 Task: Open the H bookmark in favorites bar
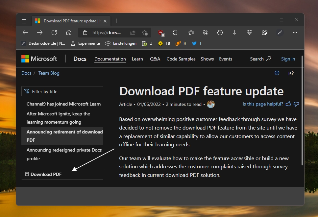pos(181,43)
